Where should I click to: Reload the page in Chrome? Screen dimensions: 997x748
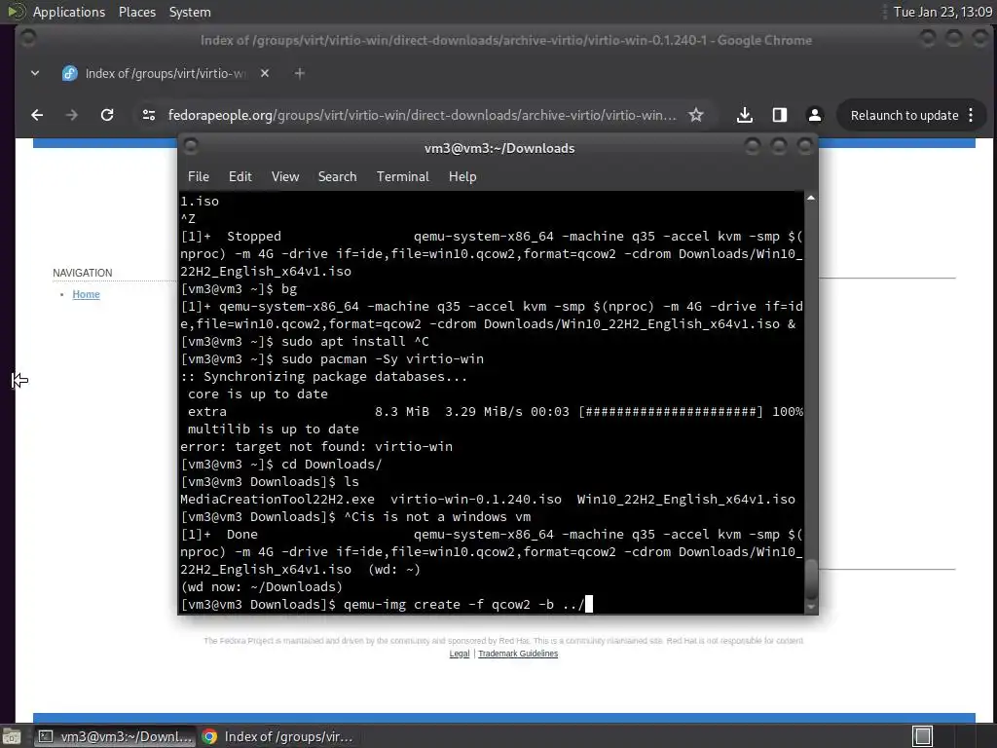[107, 115]
